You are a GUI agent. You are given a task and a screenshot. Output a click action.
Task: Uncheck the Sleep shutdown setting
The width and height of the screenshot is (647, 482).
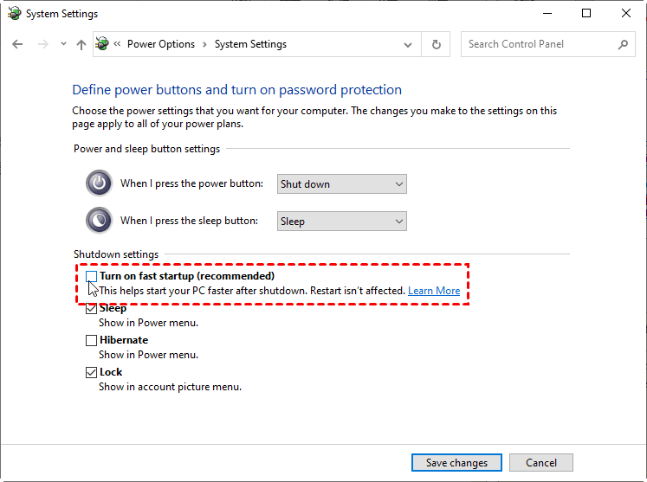[92, 309]
